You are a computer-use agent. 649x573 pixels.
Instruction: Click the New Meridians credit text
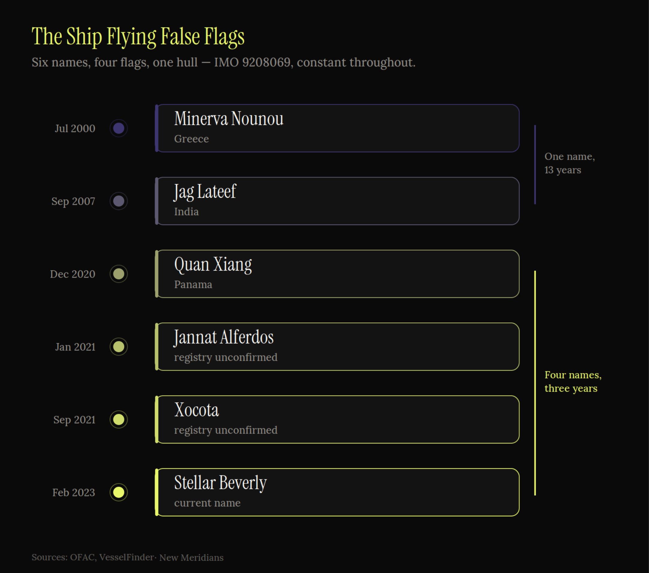click(192, 558)
